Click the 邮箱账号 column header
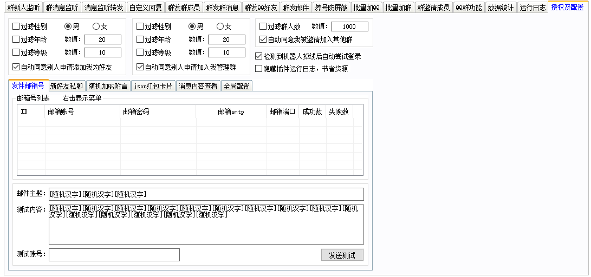The image size is (591, 277). coord(83,112)
